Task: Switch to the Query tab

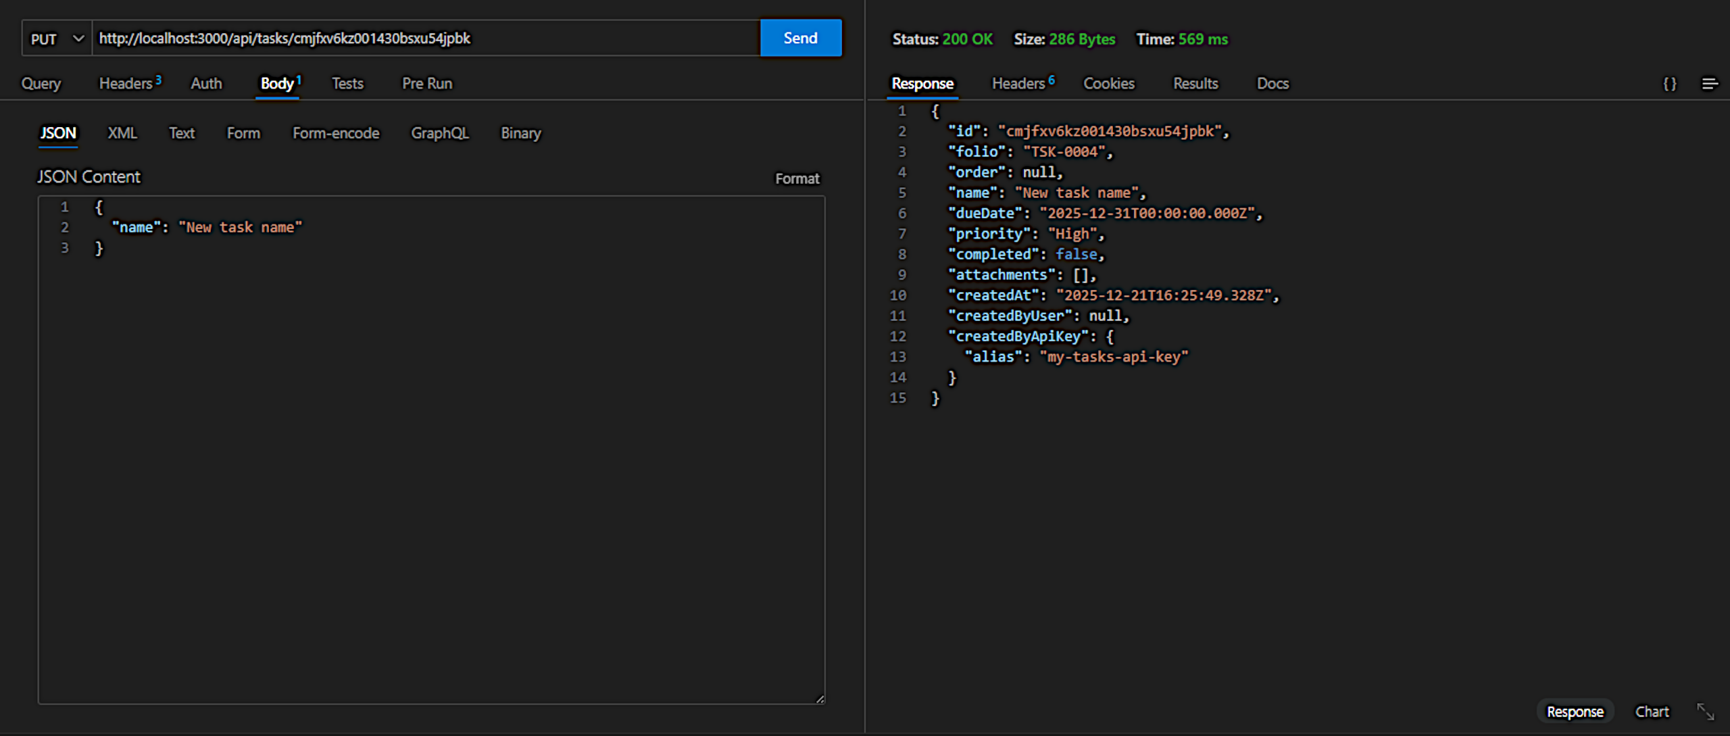Action: (41, 84)
